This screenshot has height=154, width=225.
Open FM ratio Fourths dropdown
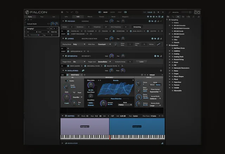[x=77, y=97]
